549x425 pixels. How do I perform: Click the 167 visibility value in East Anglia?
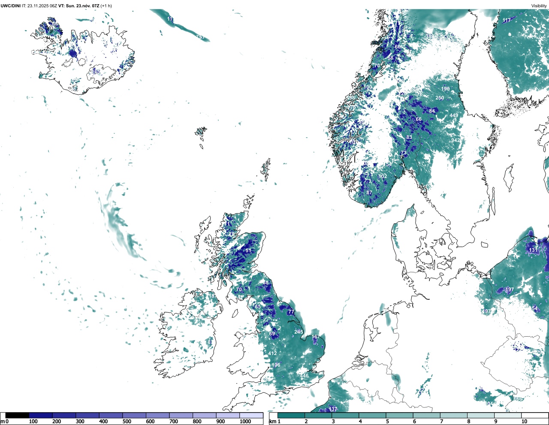click(x=316, y=337)
